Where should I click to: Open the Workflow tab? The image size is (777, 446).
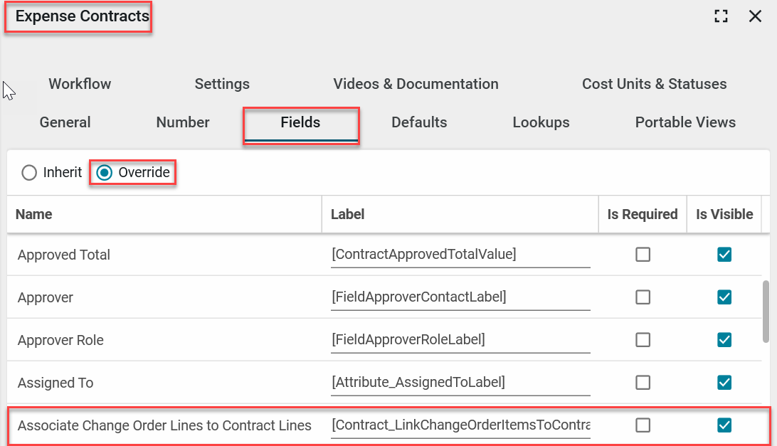[80, 84]
